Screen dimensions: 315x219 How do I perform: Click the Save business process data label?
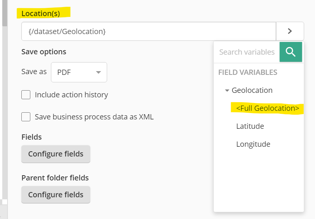[x=94, y=117]
